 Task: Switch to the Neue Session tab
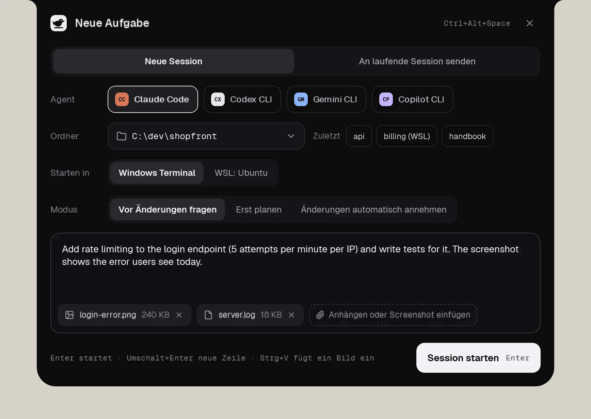tap(174, 61)
